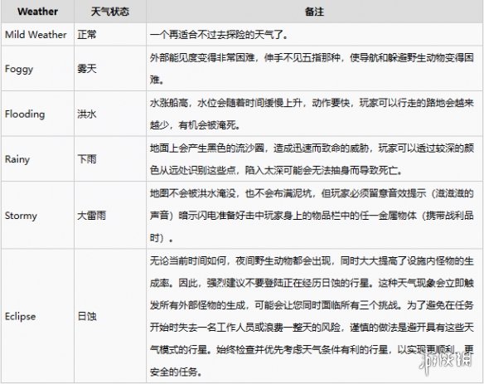Click the Stormy note starting '地图不会被洪水淹没'
Viewport: 484px width, 384px height.
(x=315, y=215)
